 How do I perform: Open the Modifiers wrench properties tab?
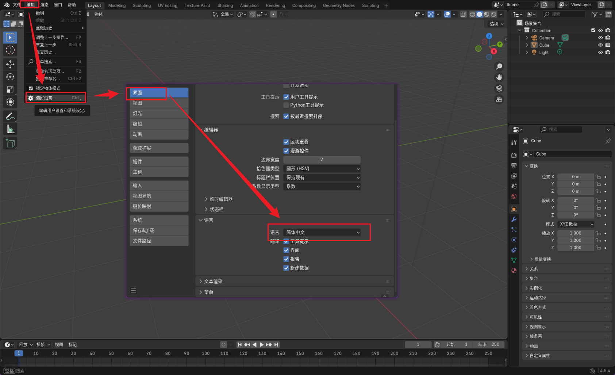pos(514,219)
